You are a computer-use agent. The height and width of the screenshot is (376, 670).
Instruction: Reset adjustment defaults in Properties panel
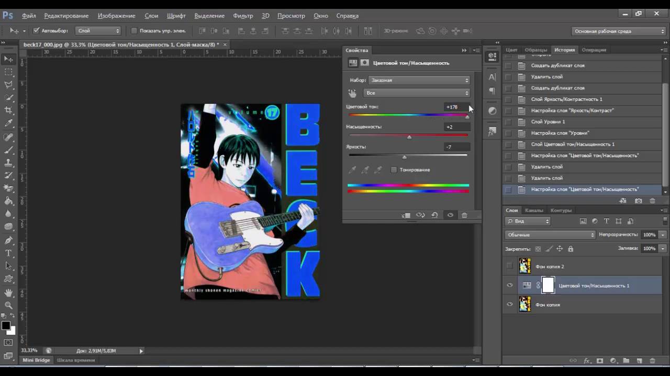click(434, 215)
